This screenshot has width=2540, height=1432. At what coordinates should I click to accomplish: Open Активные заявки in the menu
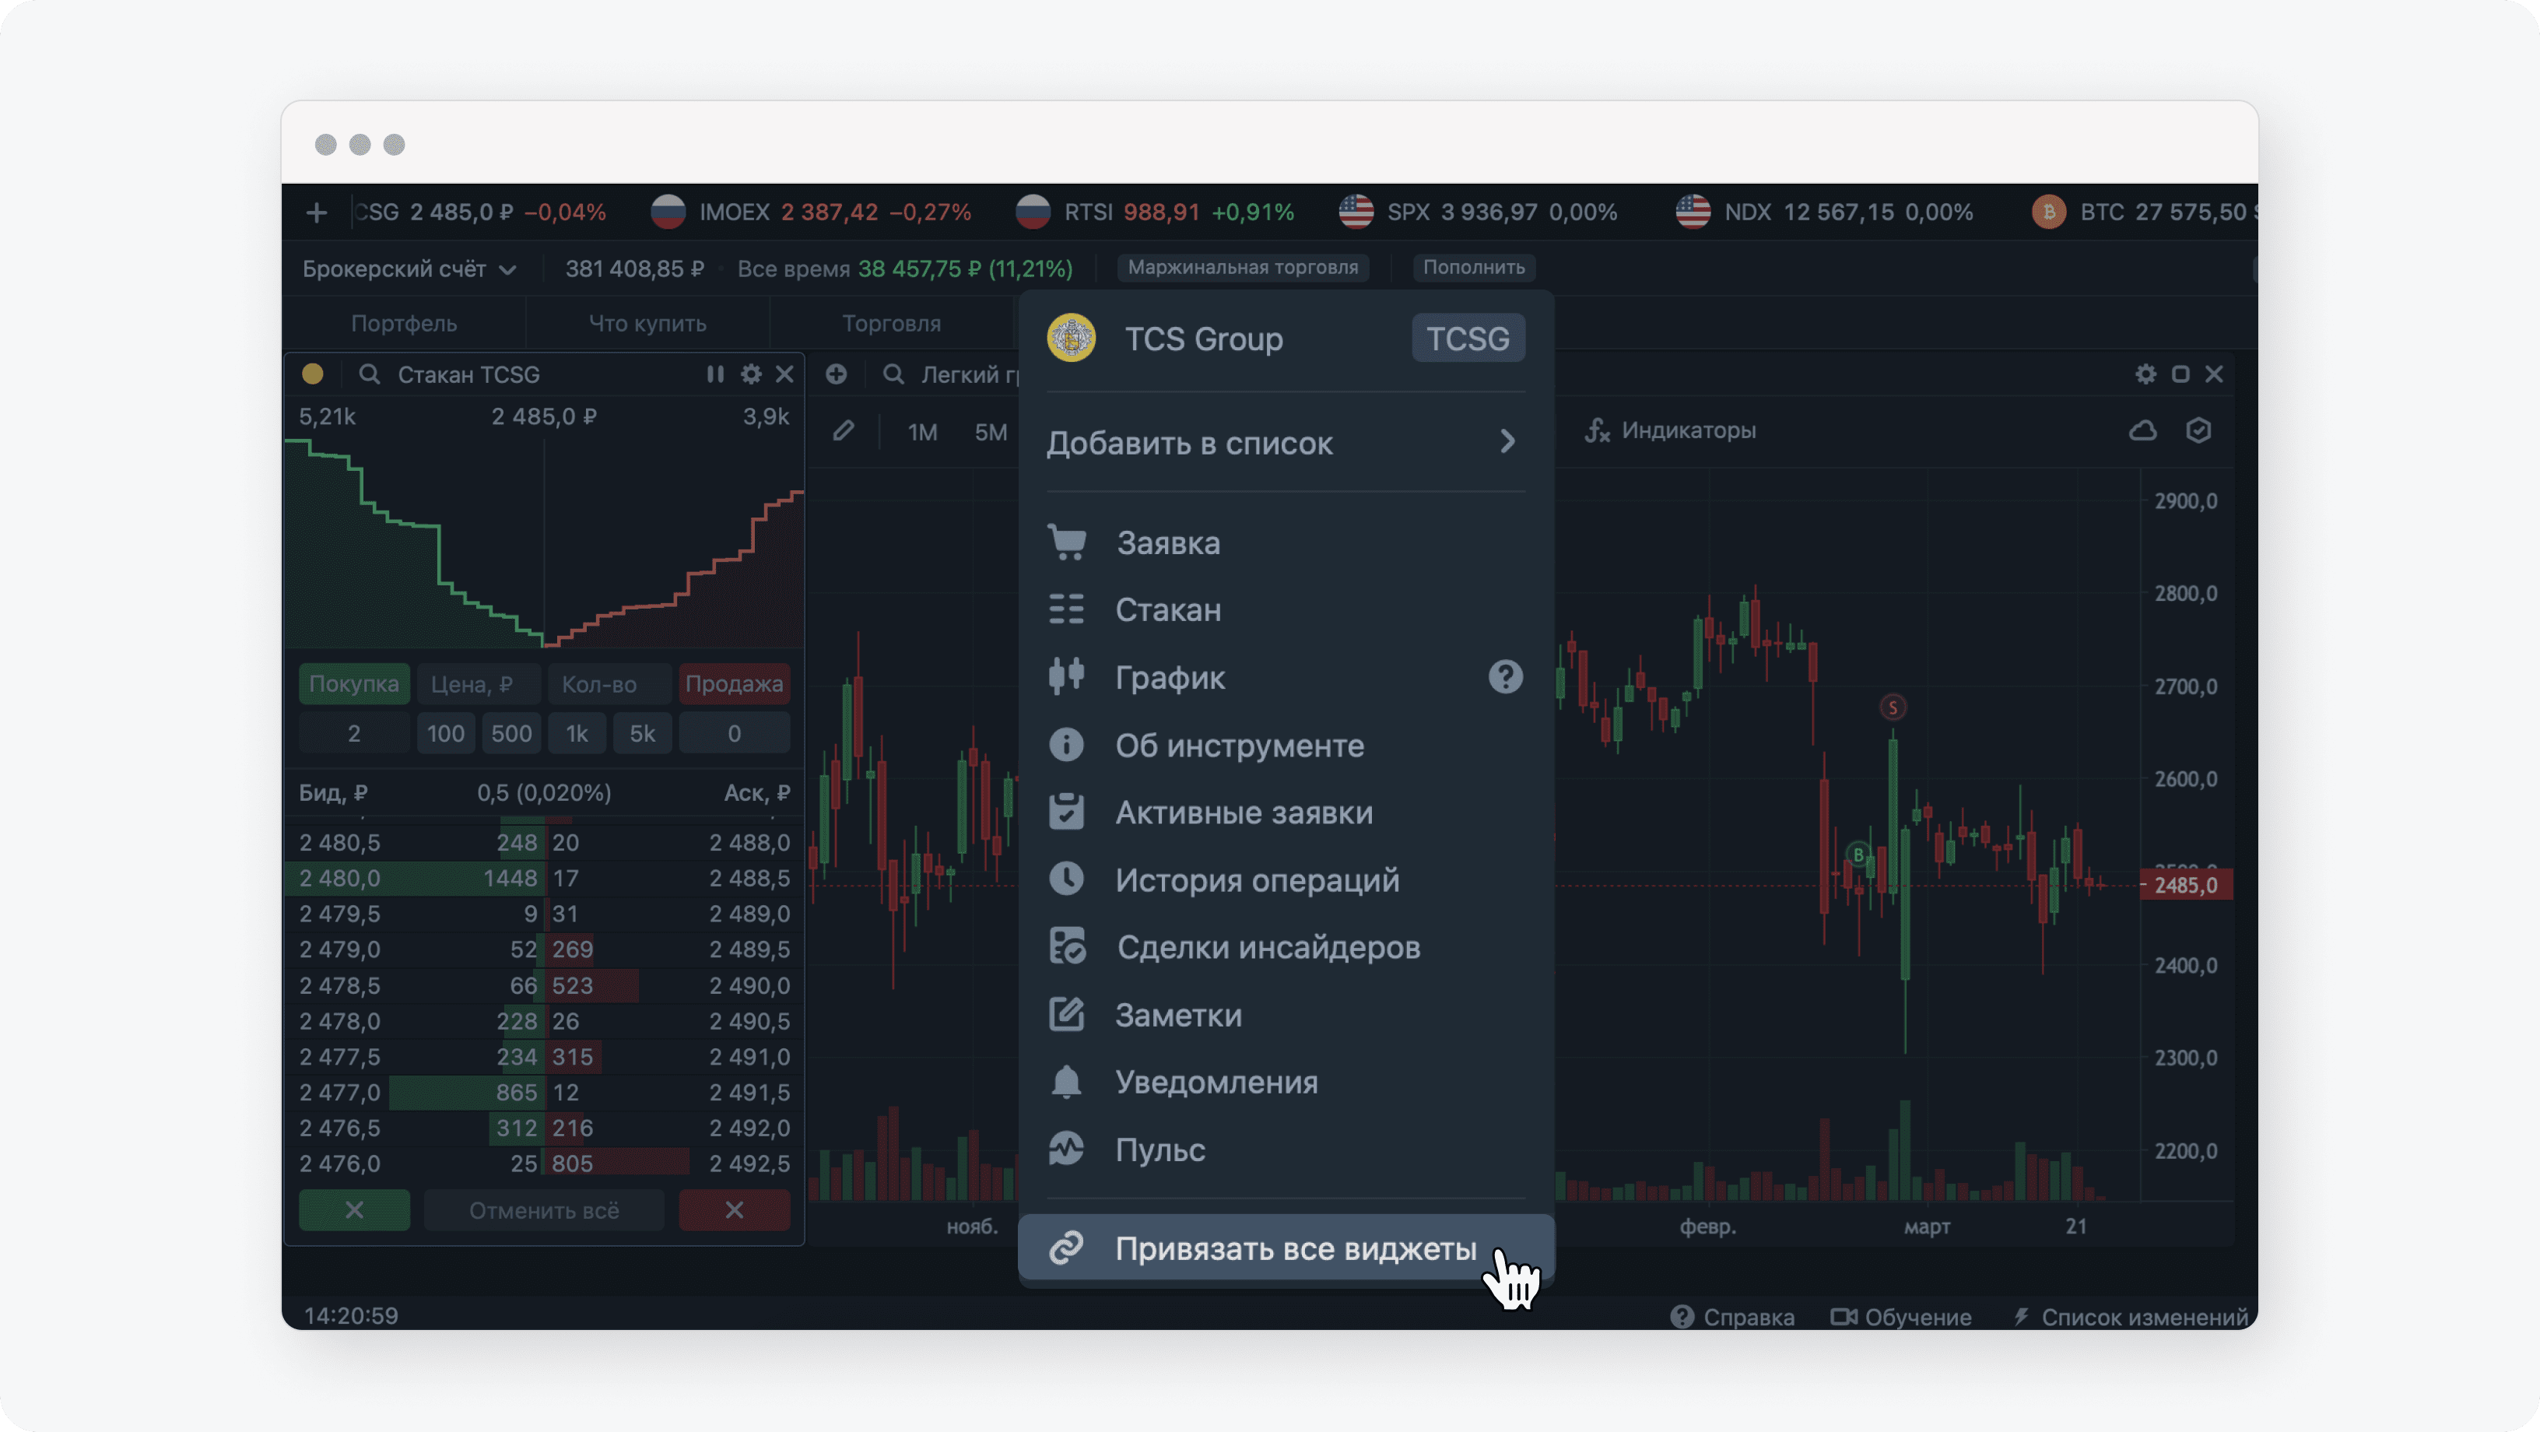point(1286,813)
